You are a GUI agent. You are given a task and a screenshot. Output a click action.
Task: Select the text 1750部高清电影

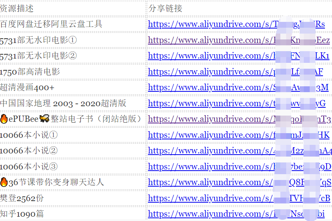click(30, 72)
